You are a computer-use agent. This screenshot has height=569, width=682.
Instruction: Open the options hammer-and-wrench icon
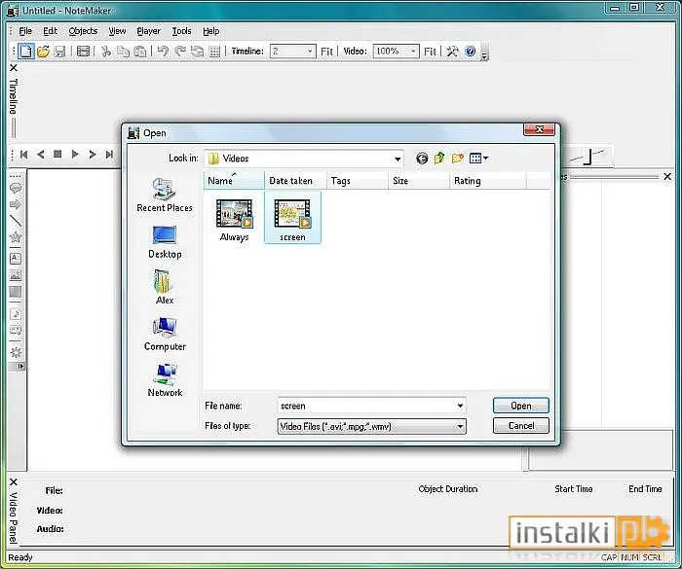(x=453, y=52)
